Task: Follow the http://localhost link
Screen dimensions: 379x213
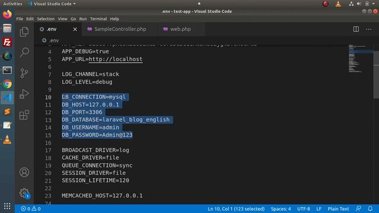Action: (115, 59)
